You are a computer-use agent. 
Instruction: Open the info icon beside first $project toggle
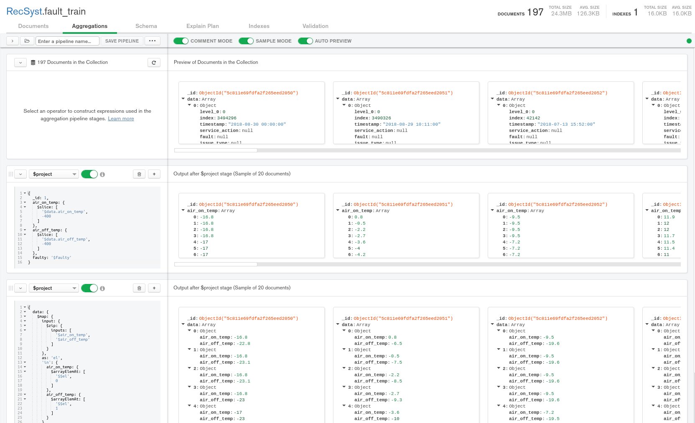(x=102, y=175)
